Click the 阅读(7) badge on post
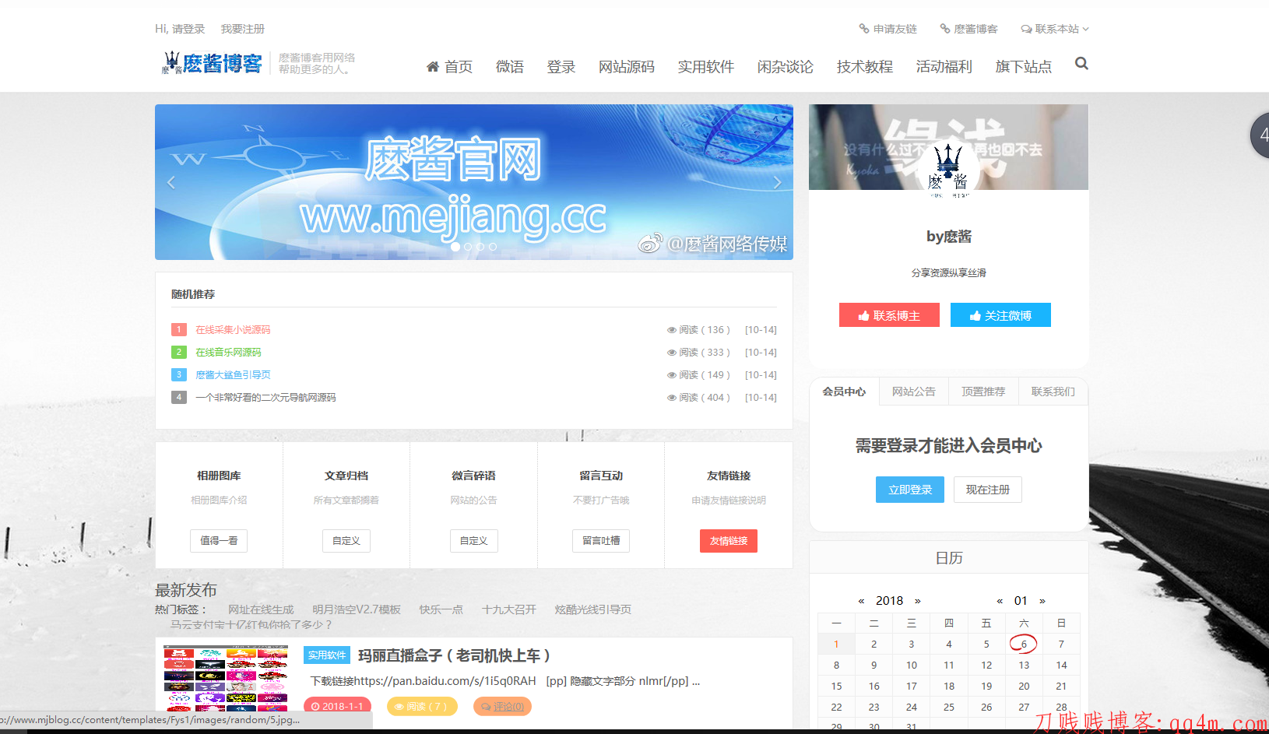This screenshot has height=734, width=1269. [422, 706]
